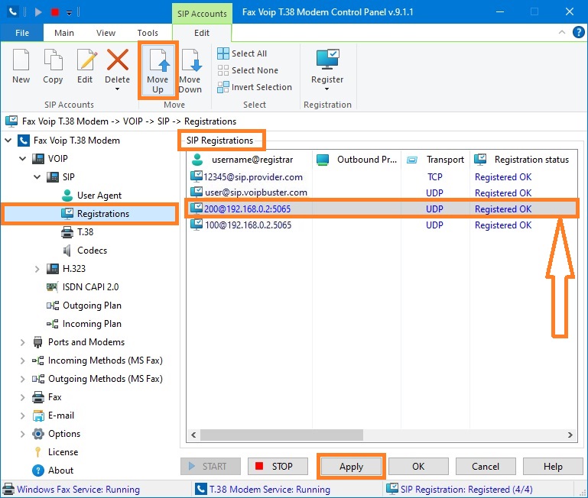588x498 pixels.
Task: Open the File menu
Action: click(22, 33)
